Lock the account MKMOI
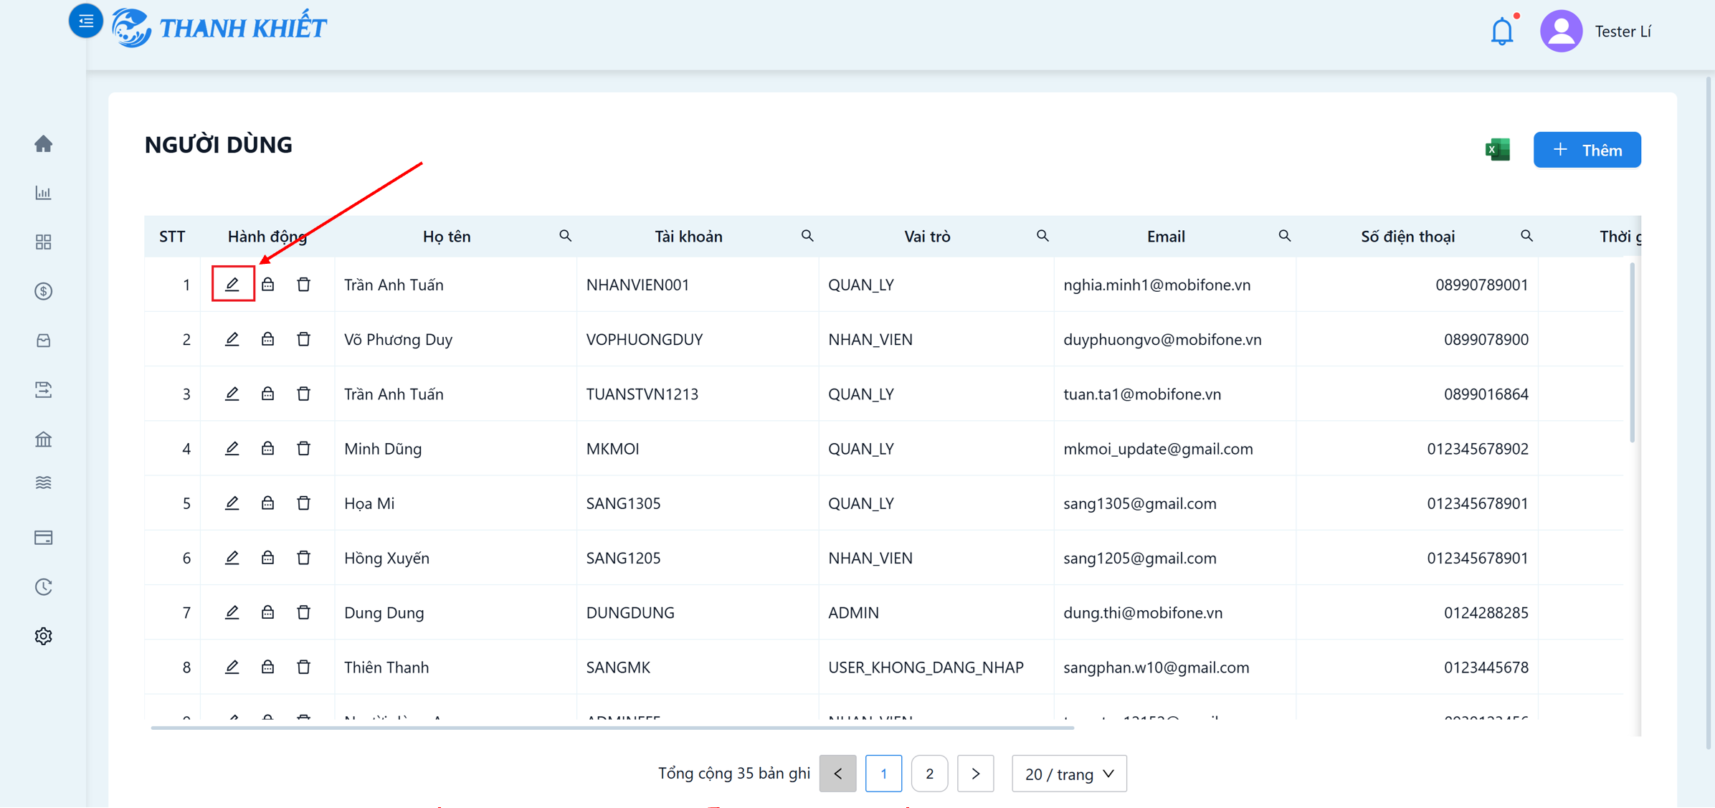 [267, 448]
